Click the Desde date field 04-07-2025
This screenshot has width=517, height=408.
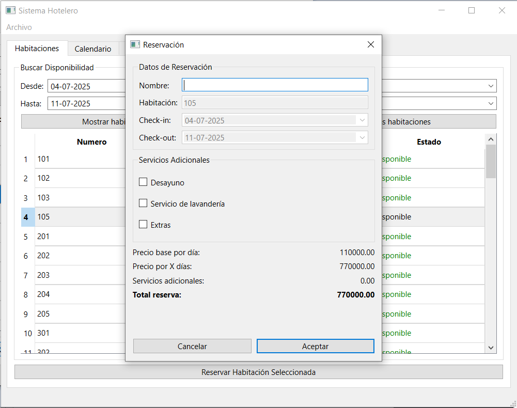point(86,86)
